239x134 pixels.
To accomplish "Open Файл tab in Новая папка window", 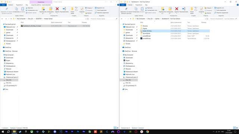I will (3, 5).
